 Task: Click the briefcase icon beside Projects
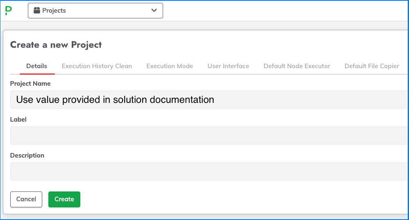(37, 11)
